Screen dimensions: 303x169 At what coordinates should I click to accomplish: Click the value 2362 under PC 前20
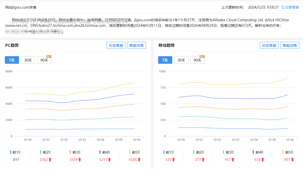coord(44,160)
